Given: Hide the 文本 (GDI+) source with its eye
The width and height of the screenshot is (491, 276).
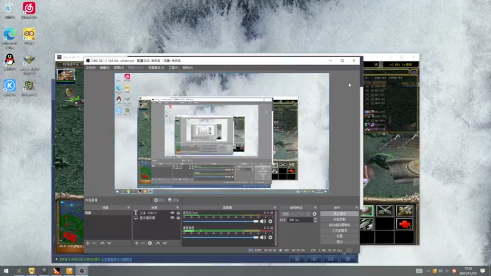Looking at the screenshot, I should point(172,213).
